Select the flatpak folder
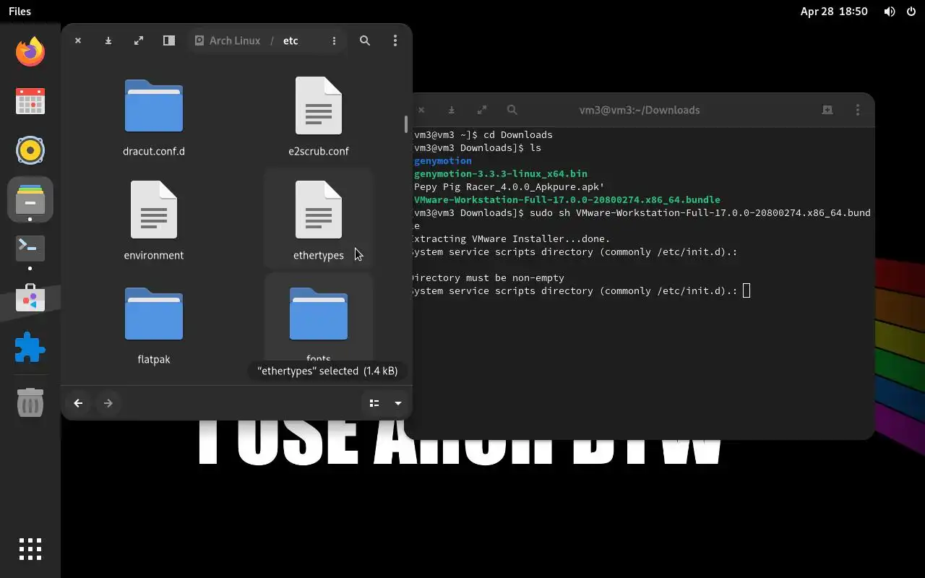The image size is (925, 578). [x=154, y=325]
